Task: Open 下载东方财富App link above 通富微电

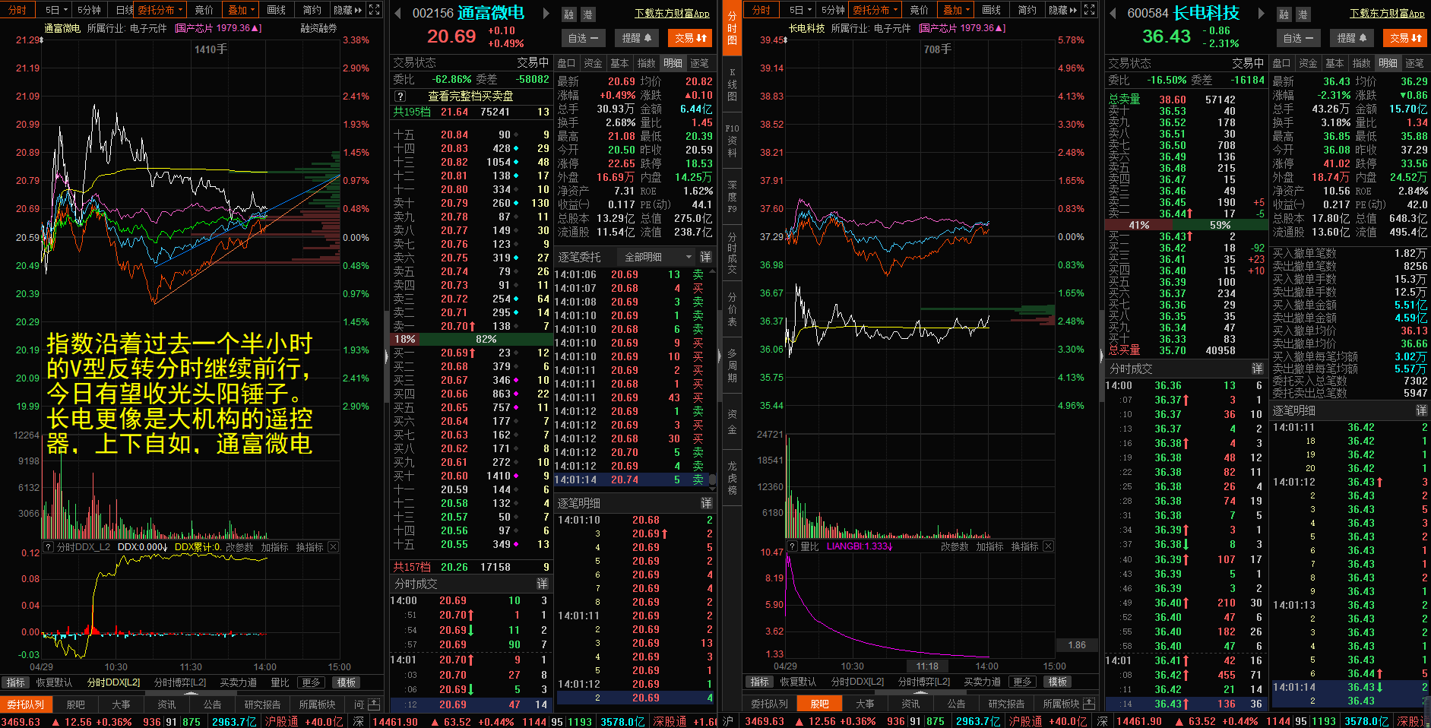Action: click(673, 14)
